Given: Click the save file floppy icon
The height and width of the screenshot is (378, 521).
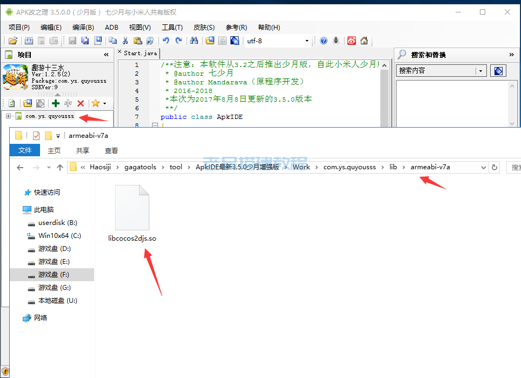Looking at the screenshot, I should [72, 41].
